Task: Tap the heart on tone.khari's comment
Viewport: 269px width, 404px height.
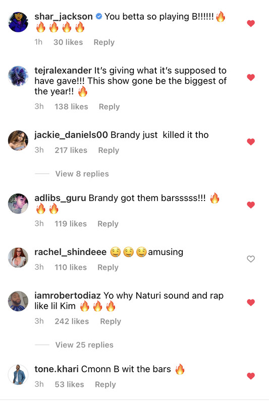Action: point(251,376)
